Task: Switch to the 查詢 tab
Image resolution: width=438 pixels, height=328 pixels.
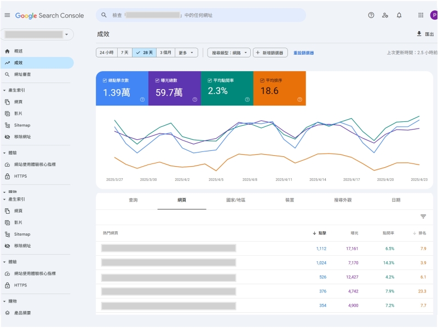Action: 133,200
